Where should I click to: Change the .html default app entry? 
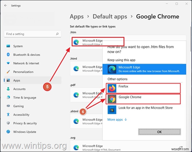point(86,68)
